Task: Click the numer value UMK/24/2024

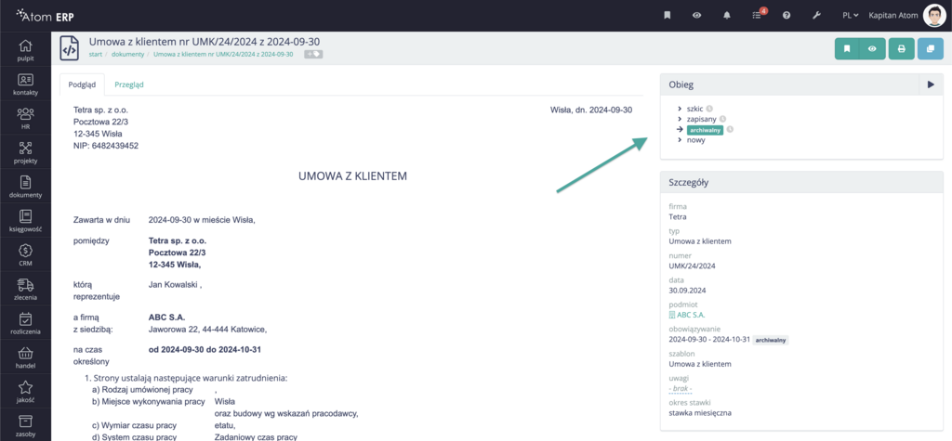Action: 690,266
